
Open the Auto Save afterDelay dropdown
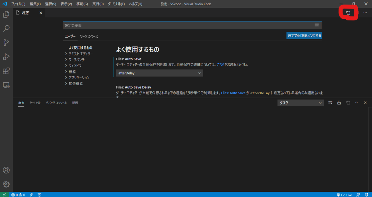(x=159, y=73)
